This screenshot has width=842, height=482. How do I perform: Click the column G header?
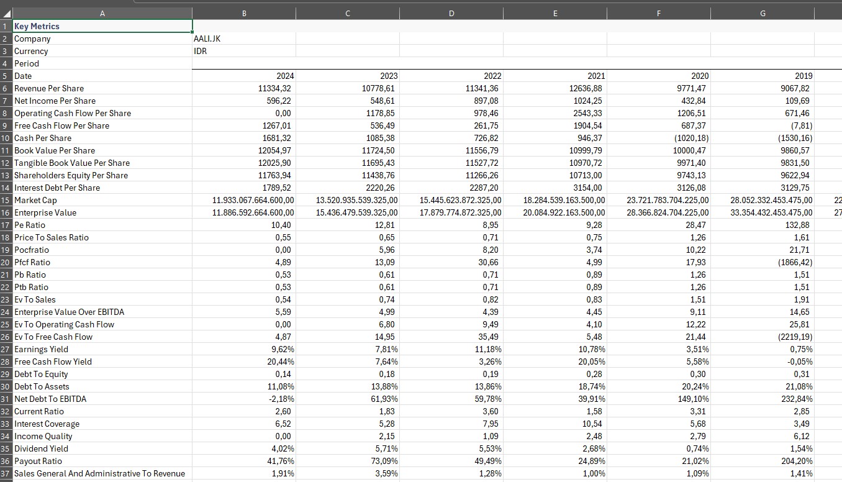762,14
